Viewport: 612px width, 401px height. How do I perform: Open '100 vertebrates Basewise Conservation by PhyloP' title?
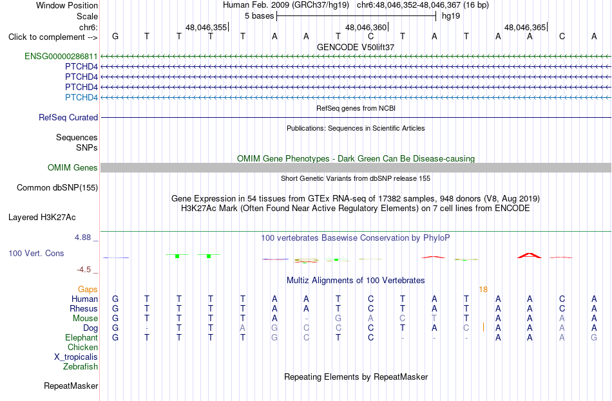356,238
